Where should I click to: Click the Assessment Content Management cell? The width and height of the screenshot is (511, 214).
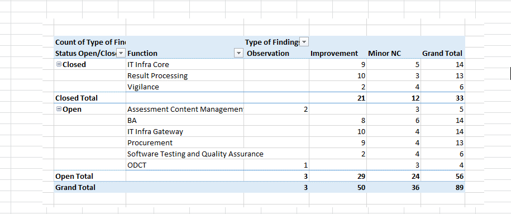click(x=185, y=110)
